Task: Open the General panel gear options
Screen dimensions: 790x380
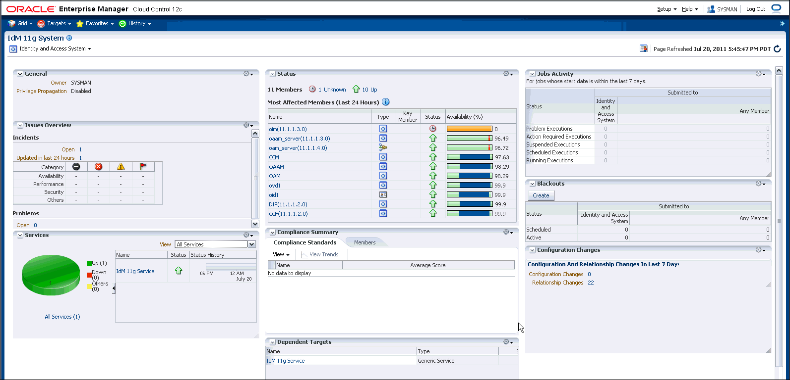Action: click(x=248, y=74)
